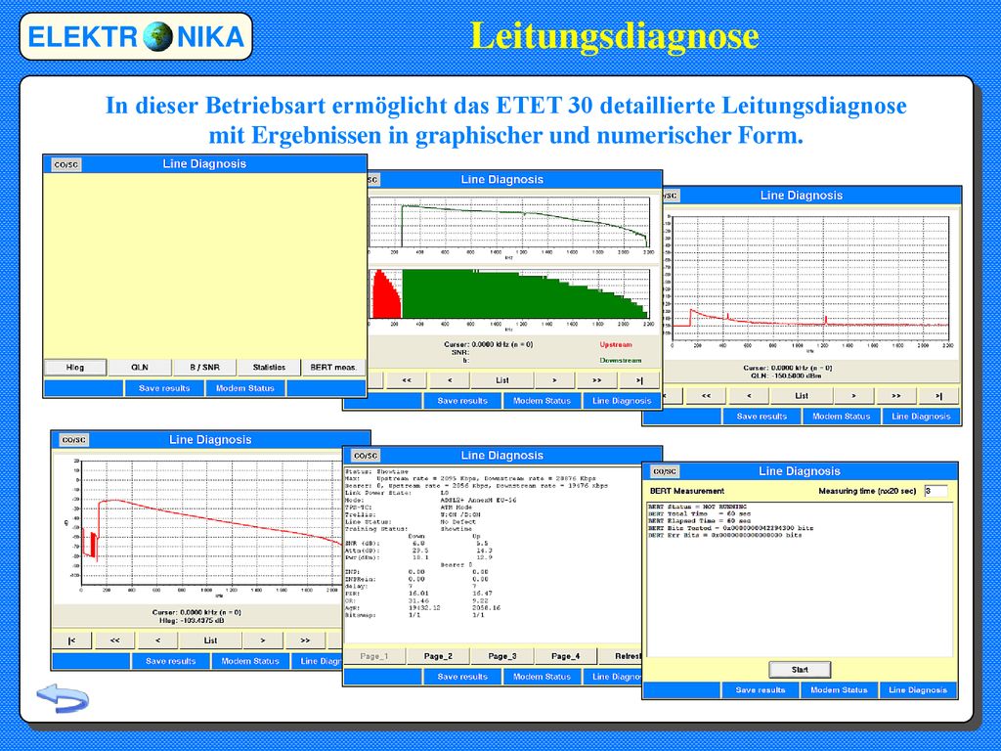Click the ELEKTRONIKA globe logo
Image resolution: width=1001 pixels, height=751 pixels.
coord(136,36)
